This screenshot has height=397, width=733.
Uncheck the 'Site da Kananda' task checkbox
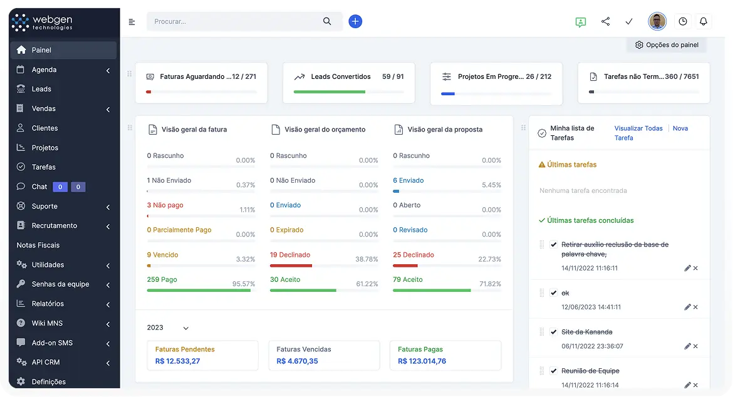554,332
